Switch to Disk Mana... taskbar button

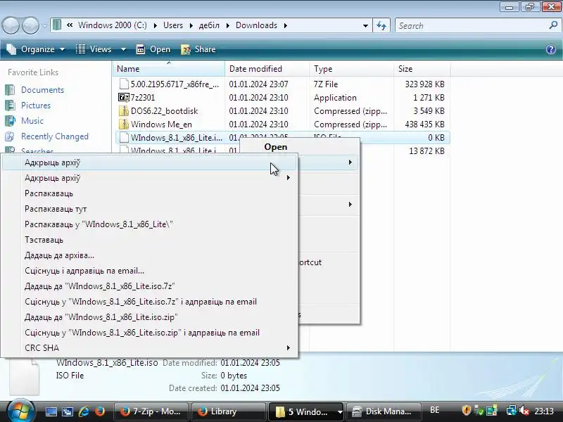click(384, 411)
